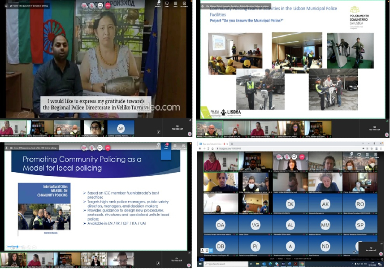The height and width of the screenshot is (269, 390).
Task: Open new browser tab with plus button
Action: [x=232, y=144]
